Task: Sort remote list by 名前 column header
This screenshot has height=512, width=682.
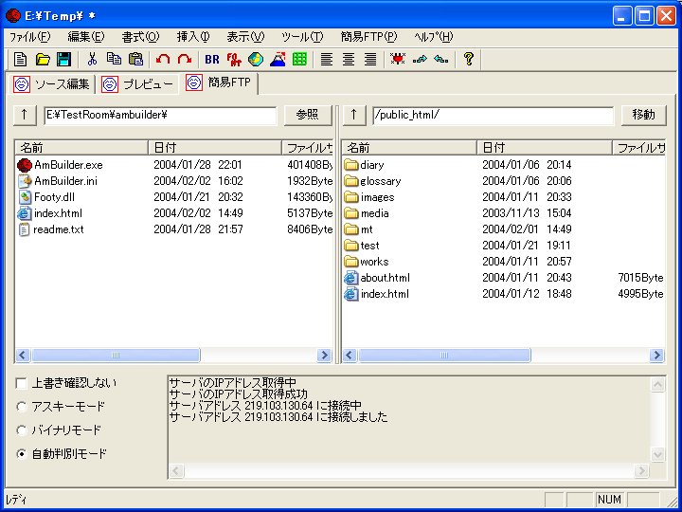Action: [x=409, y=148]
